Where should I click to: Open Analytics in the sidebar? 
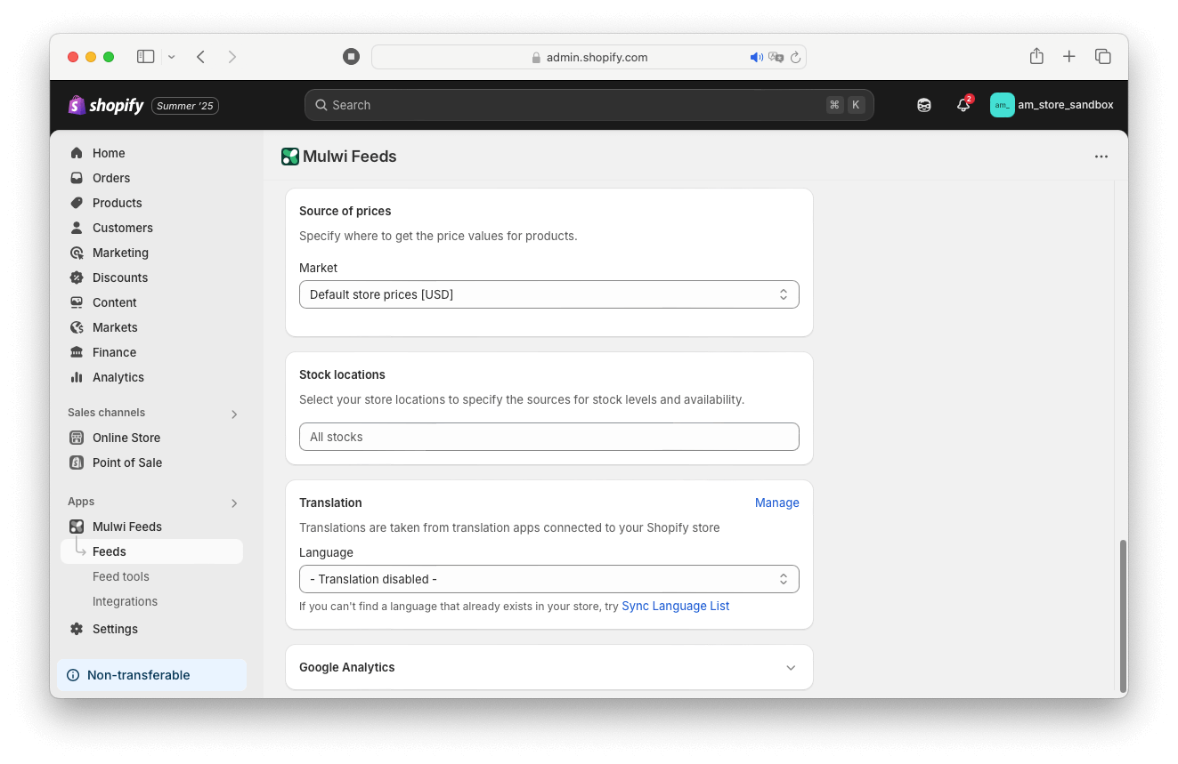point(118,377)
